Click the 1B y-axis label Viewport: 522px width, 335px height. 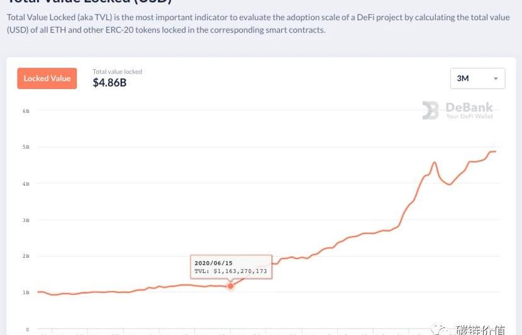(x=26, y=292)
